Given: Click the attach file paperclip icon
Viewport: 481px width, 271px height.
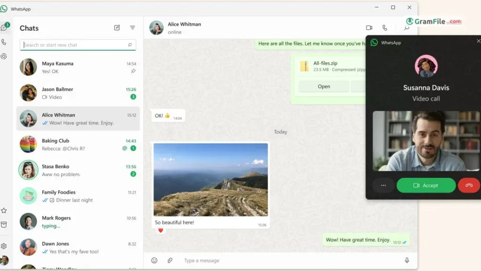Looking at the screenshot, I should tap(170, 261).
